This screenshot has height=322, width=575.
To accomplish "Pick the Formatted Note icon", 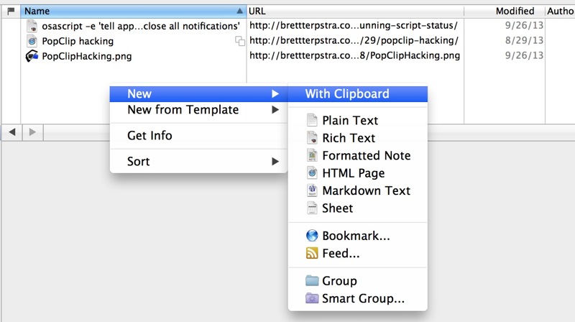I will point(312,155).
